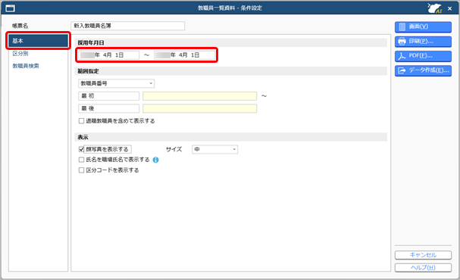
Task: Click the start 採用年月日 date field
Action: tap(108, 55)
